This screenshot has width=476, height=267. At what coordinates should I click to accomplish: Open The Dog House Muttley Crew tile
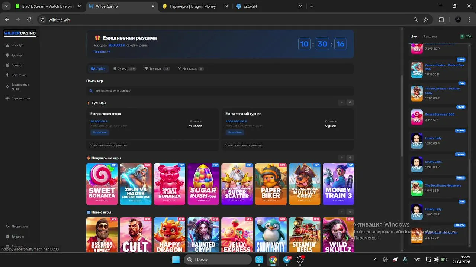(x=305, y=184)
